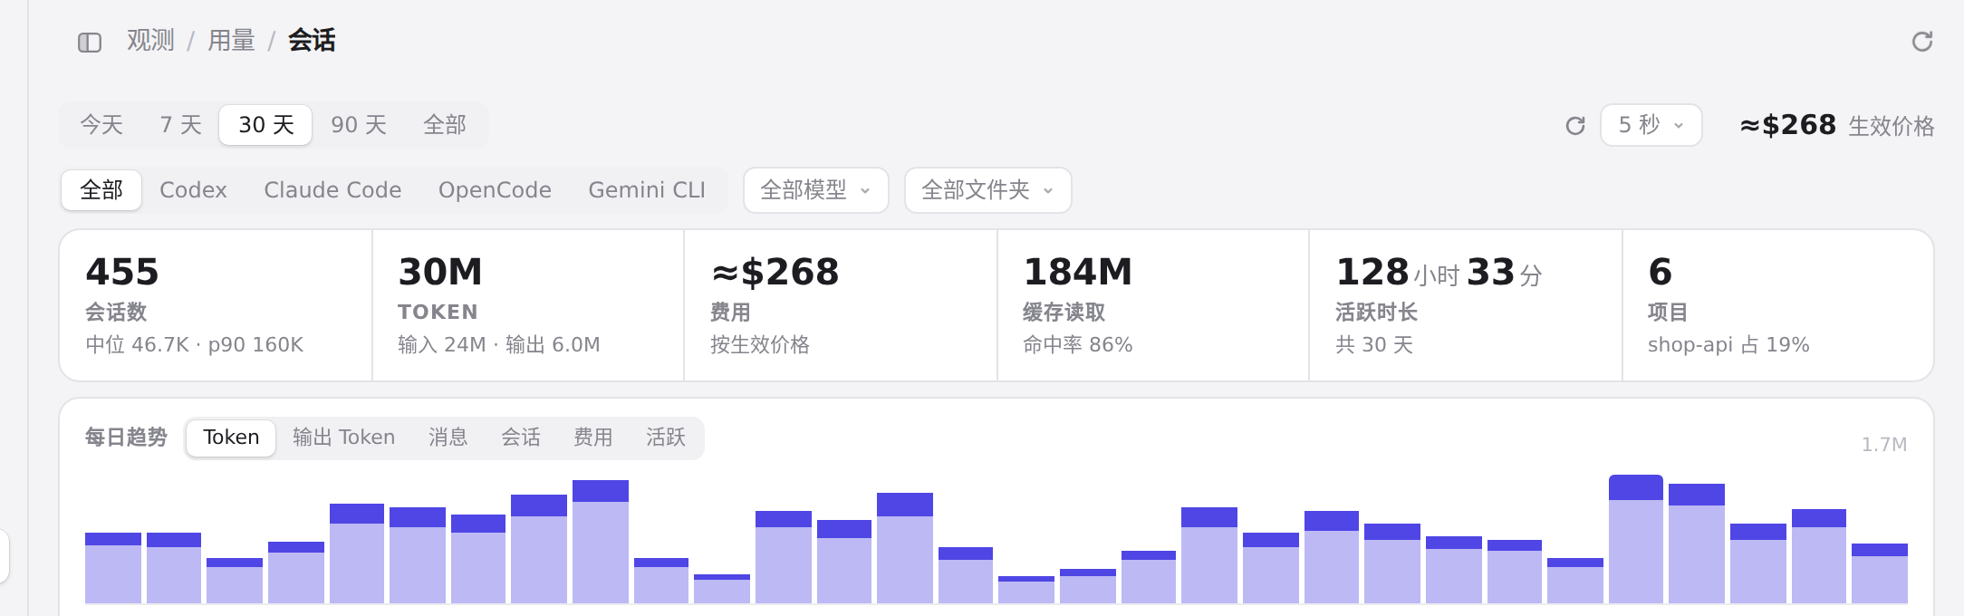This screenshot has height=616, width=1964.
Task: Open the 全部模型 dropdown
Action: (x=815, y=190)
